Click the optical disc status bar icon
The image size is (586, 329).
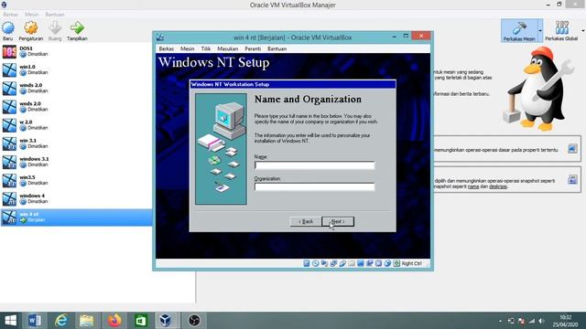pos(315,263)
